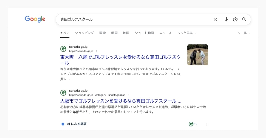The height and width of the screenshot is (138, 266).
Task: Open Google Lens image search icon
Action: coord(235,19)
